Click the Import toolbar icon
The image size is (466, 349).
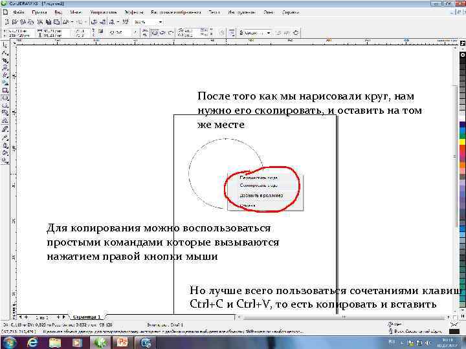click(94, 22)
